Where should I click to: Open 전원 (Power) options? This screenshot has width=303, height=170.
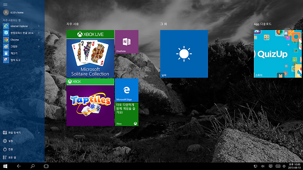coord(8,149)
